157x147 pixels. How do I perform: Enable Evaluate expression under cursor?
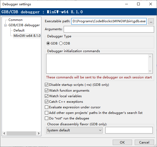point(46,107)
